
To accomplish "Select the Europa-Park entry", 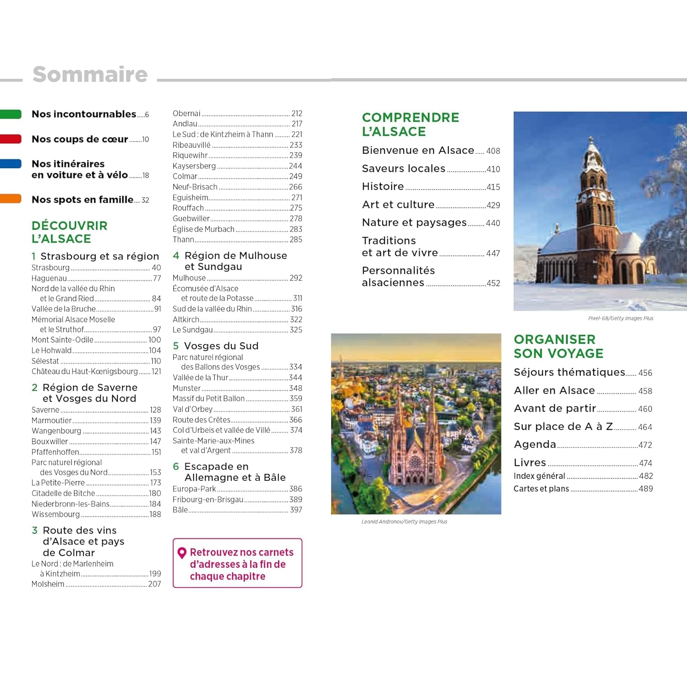I will pyautogui.click(x=237, y=489).
